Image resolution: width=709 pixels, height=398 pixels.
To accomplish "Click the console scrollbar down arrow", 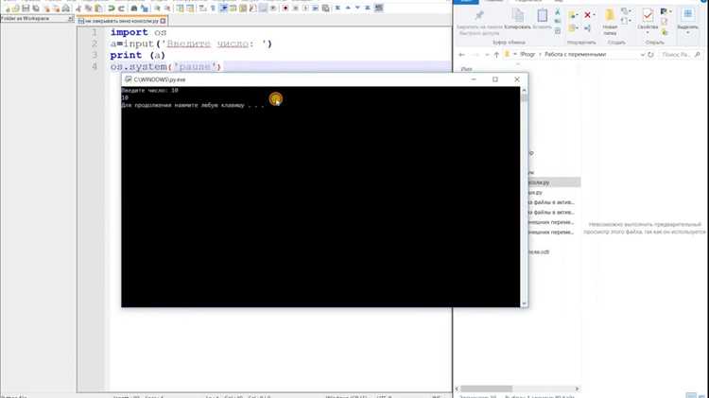I will [x=524, y=303].
